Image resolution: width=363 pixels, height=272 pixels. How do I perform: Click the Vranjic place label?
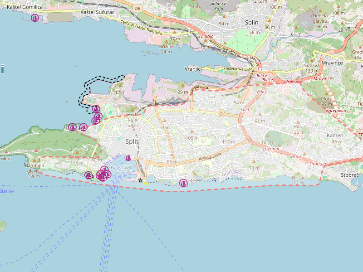[x=193, y=69]
